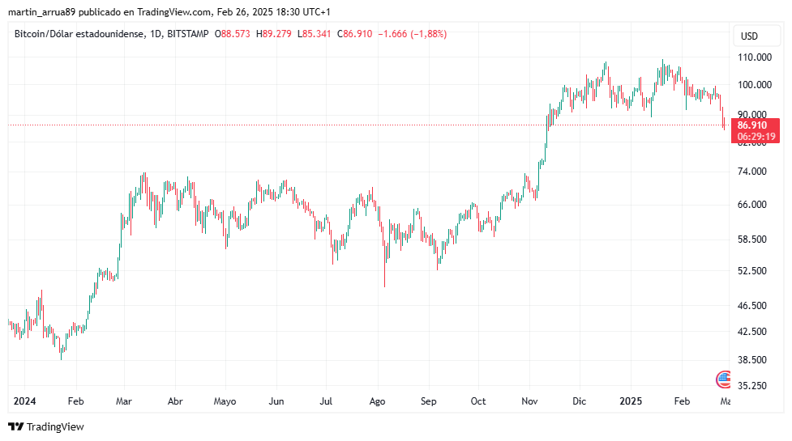Screen dimensions: 792x441
Task: Click the open value O88.573
Action: point(233,34)
